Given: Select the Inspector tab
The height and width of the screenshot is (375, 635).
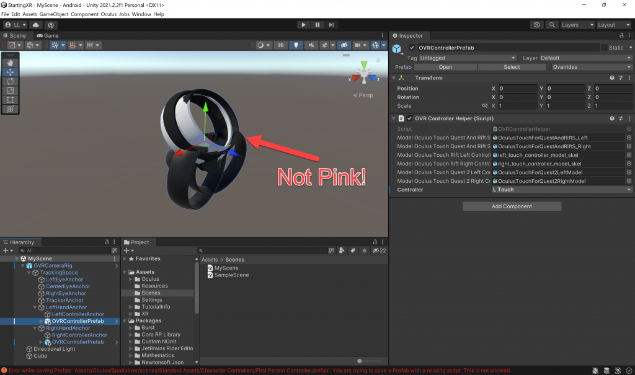Looking at the screenshot, I should pos(407,35).
